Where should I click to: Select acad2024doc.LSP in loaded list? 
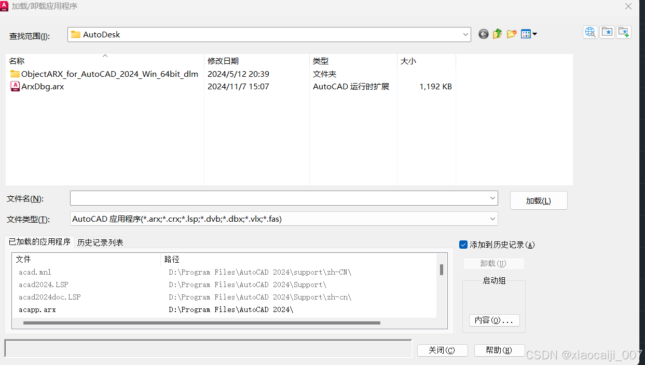pyautogui.click(x=49, y=297)
